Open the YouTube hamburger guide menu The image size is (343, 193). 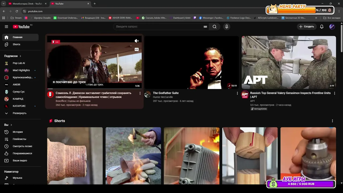6,27
